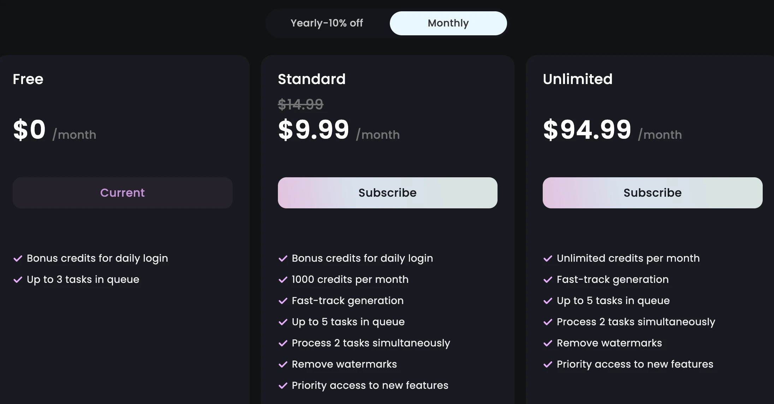This screenshot has height=404, width=774.
Task: Select the Monthly billing option
Action: point(448,23)
